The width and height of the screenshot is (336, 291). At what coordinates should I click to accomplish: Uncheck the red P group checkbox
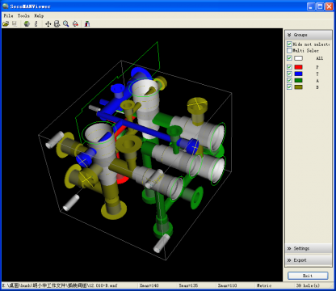click(x=289, y=67)
